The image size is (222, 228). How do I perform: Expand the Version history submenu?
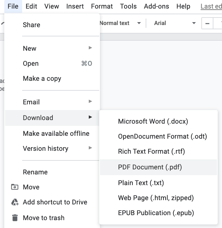[x=52, y=149]
